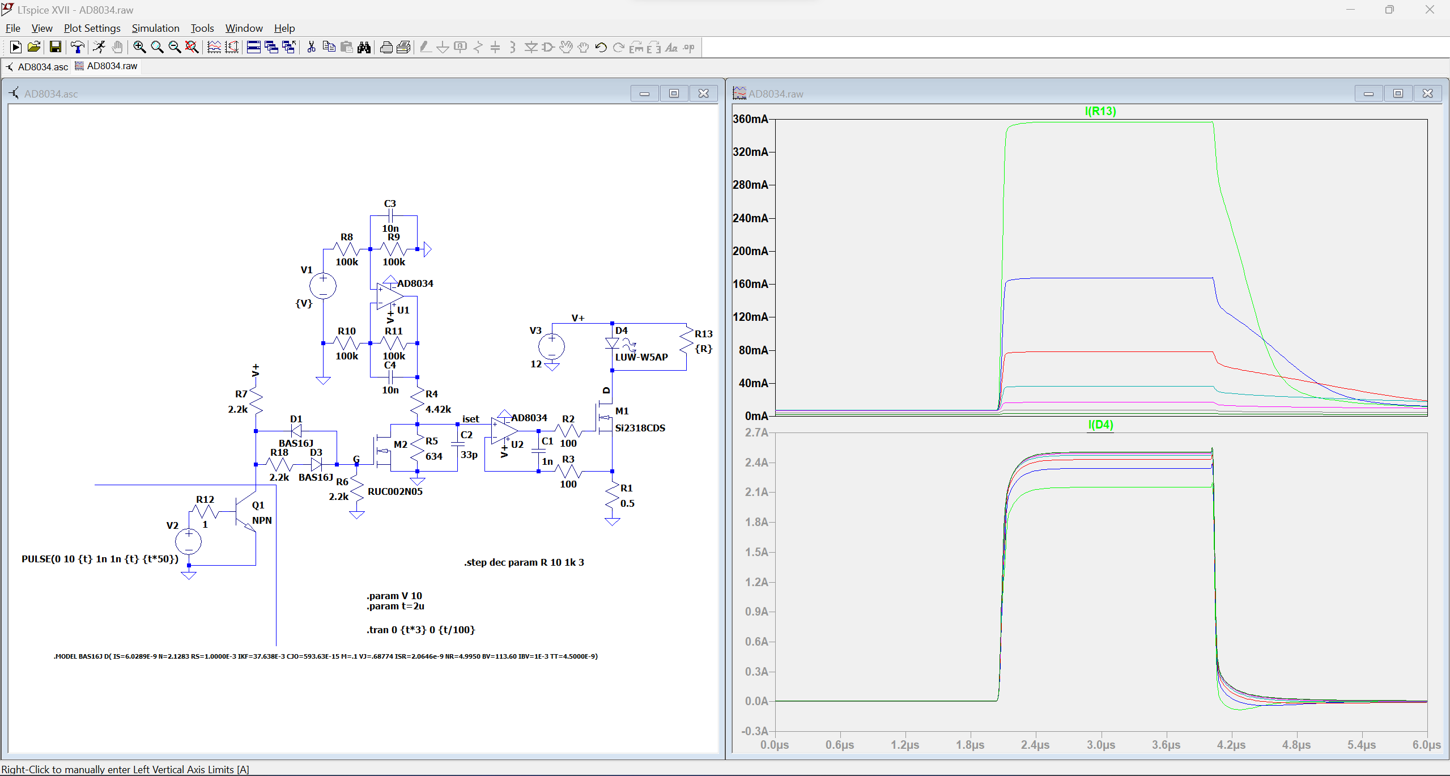The width and height of the screenshot is (1450, 776).
Task: Click the Cut scissors icon
Action: (x=311, y=48)
